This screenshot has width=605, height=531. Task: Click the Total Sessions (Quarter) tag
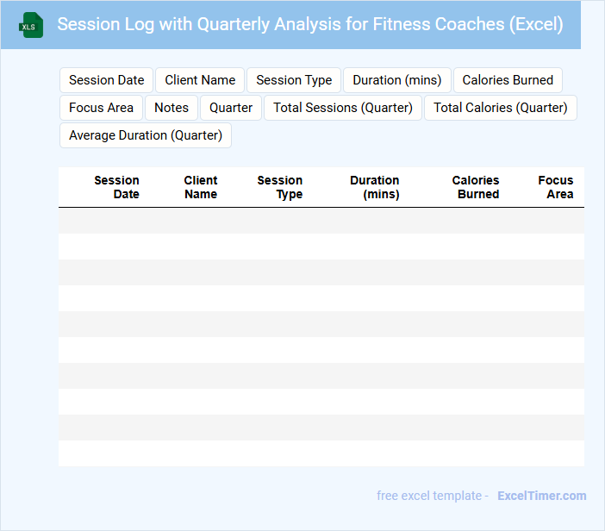[343, 108]
